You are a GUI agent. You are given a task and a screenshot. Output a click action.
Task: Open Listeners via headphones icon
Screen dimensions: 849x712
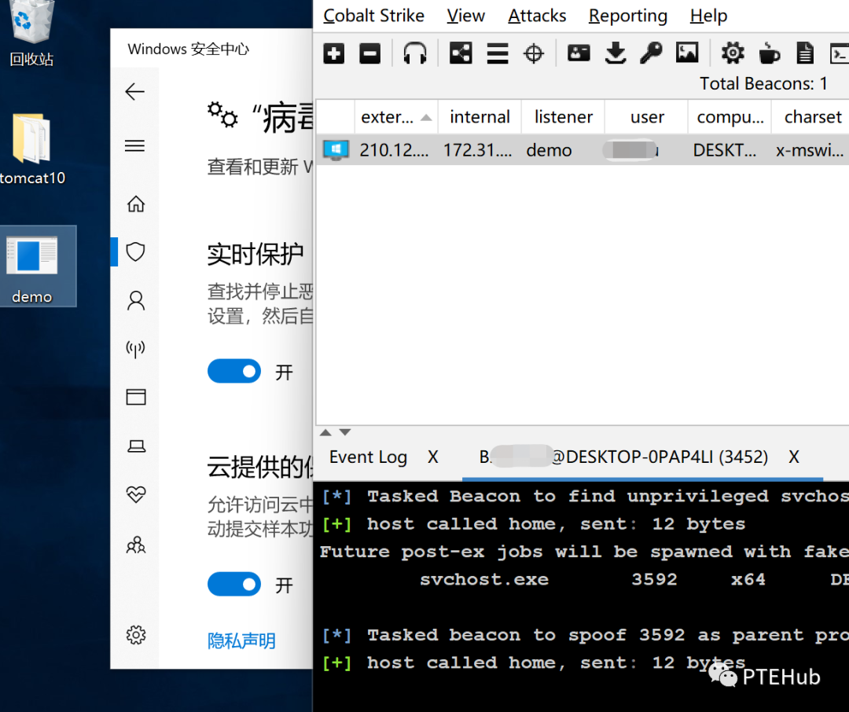[415, 53]
